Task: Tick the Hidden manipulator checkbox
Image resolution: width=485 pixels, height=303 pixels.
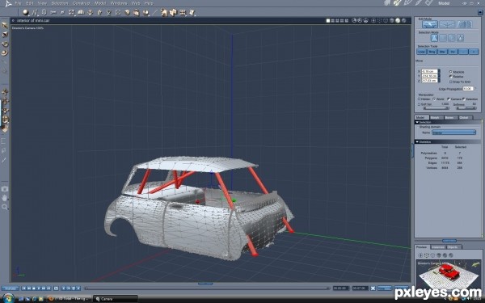Action: 419,99
